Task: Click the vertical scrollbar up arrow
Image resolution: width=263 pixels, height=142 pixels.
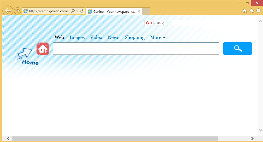Action: click(x=260, y=21)
